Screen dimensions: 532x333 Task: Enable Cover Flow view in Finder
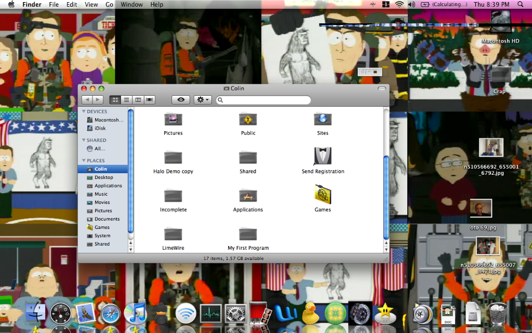[x=150, y=100]
